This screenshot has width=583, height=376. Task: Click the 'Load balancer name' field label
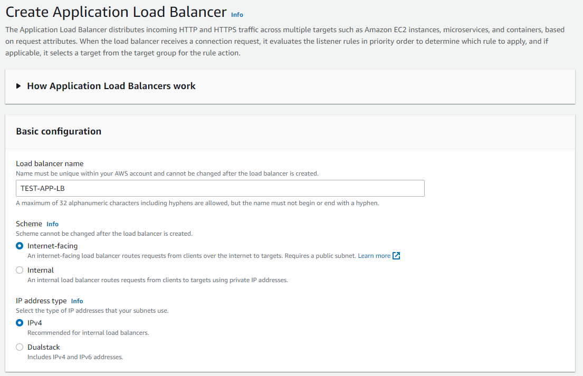50,163
